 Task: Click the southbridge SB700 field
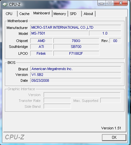pos(76,47)
